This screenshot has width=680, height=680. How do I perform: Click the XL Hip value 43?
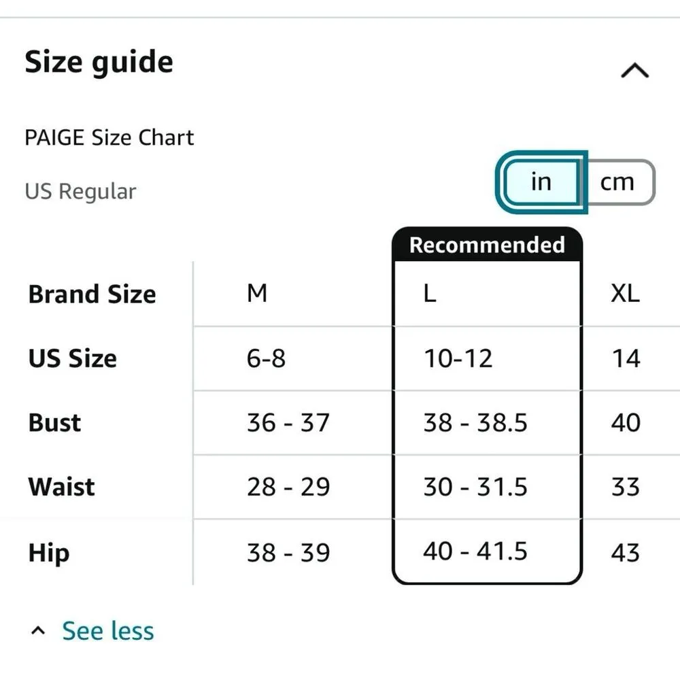click(x=625, y=552)
